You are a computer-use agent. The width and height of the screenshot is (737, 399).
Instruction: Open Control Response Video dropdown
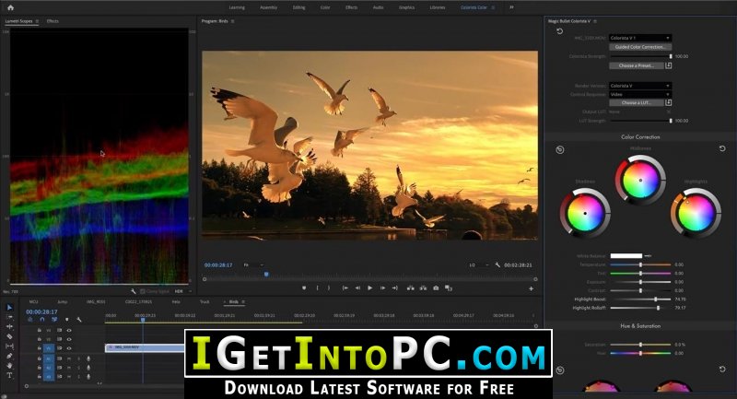(640, 94)
